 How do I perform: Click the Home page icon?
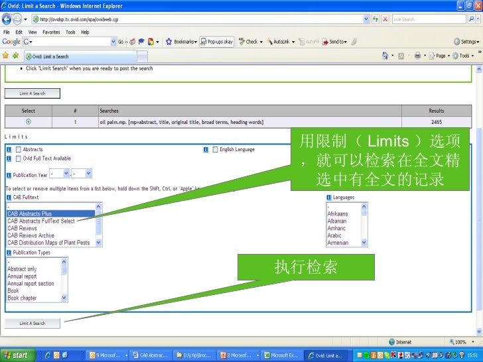(x=385, y=56)
